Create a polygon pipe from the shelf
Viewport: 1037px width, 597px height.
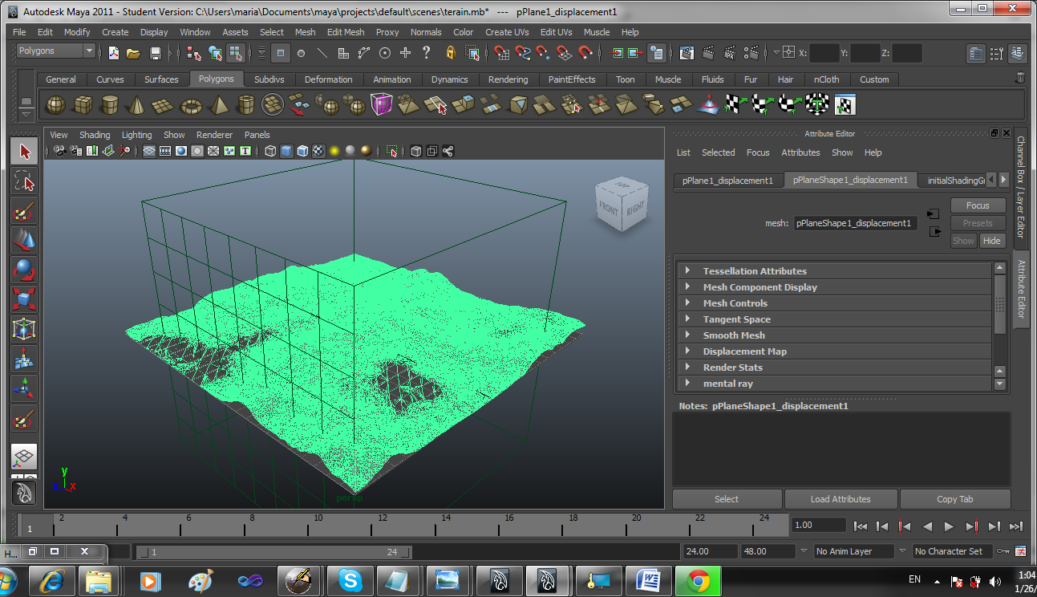246,105
